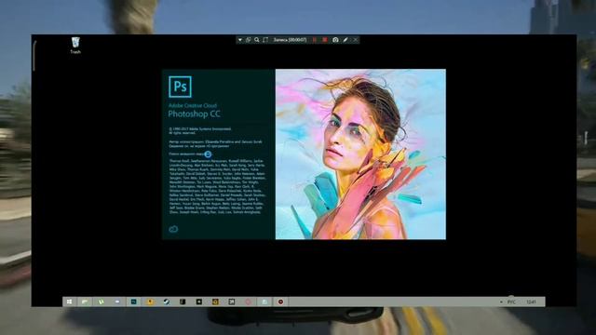Close the recorder toolbar

click(x=356, y=40)
